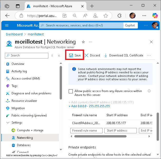Click the Copilot button in Azure header
161x159 pixels.
[130, 25]
